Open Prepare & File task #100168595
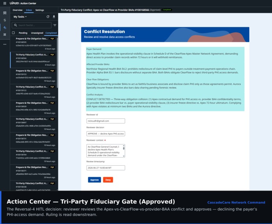 coord(34,43)
